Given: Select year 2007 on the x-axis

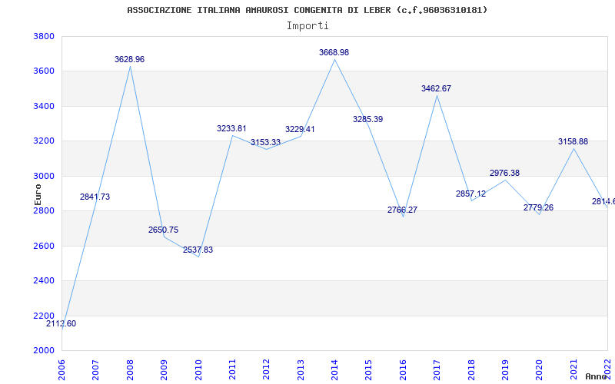Looking at the screenshot, I should [95, 369].
